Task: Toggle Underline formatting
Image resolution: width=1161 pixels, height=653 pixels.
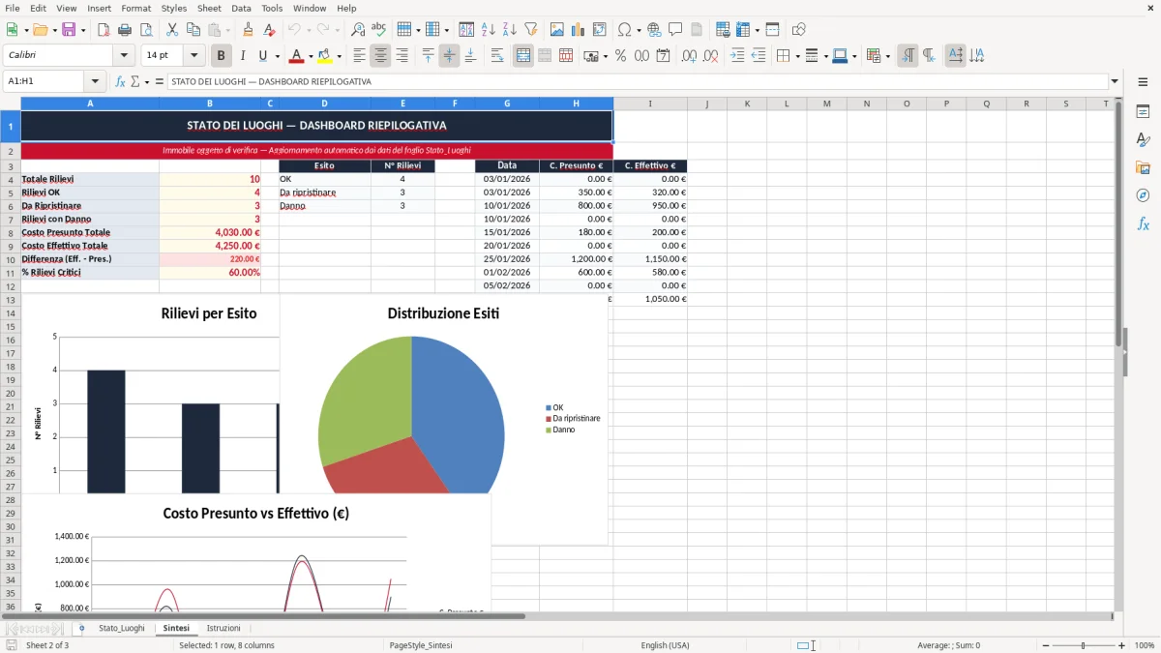Action: pos(263,56)
